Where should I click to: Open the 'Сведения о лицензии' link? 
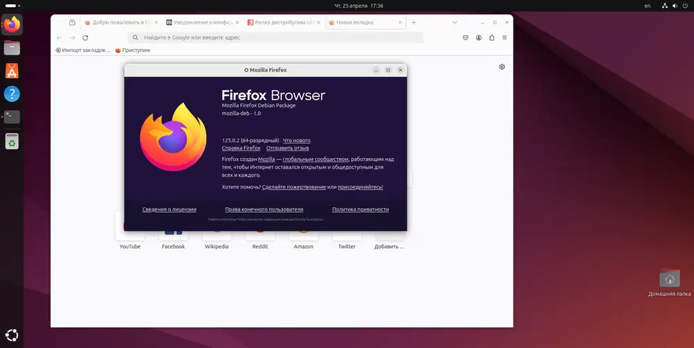coord(169,209)
